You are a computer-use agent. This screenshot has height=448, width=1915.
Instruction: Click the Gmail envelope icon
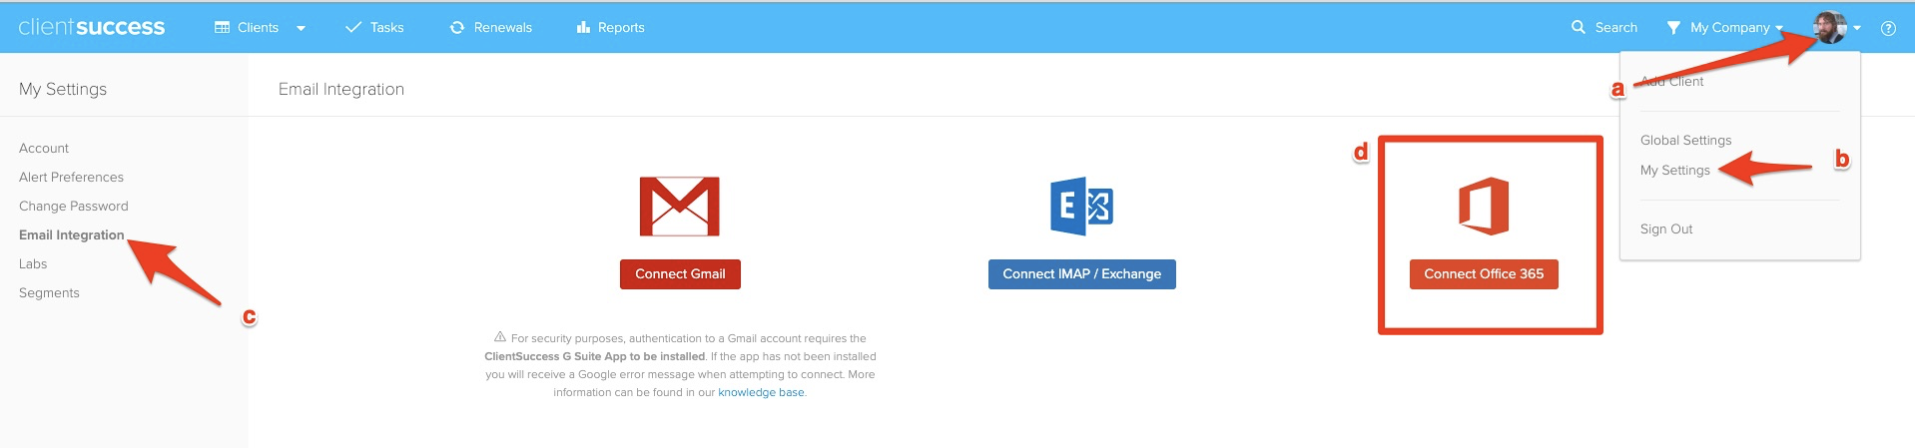click(680, 207)
